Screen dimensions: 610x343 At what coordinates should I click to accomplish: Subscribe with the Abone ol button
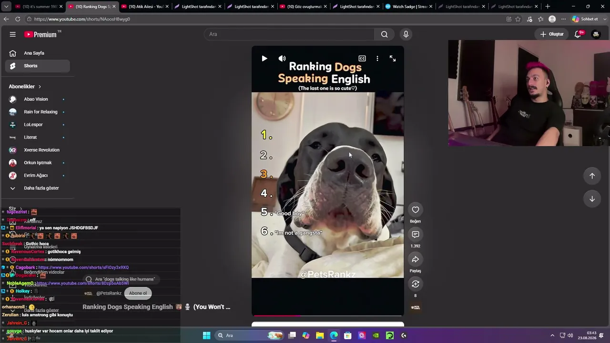pyautogui.click(x=138, y=293)
